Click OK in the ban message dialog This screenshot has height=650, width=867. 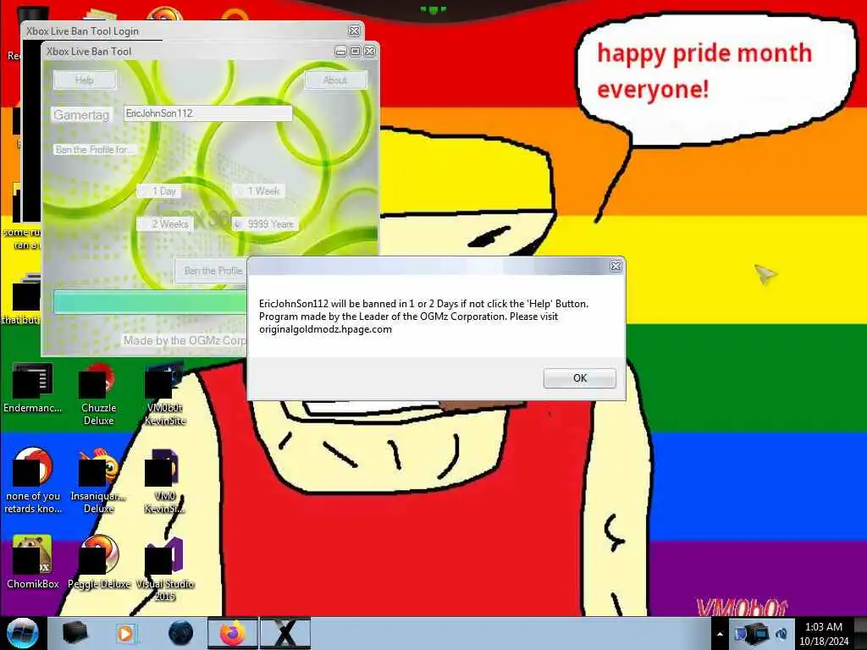(579, 378)
